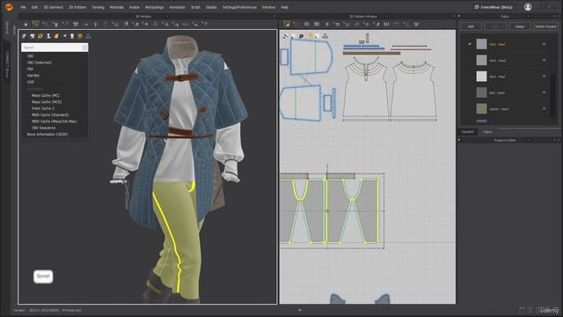The image size is (563, 317).
Task: Open the Display menu
Action: pyautogui.click(x=211, y=7)
